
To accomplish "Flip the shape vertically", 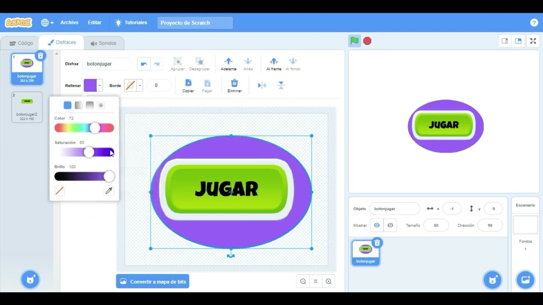I will [x=281, y=86].
